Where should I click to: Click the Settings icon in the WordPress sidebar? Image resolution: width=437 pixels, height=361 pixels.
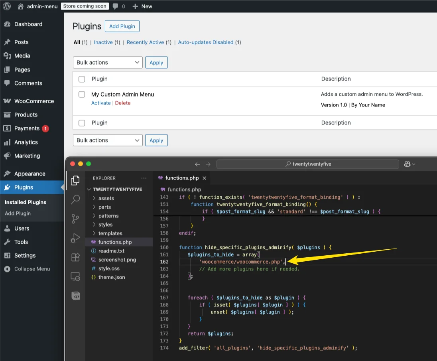(x=7, y=255)
